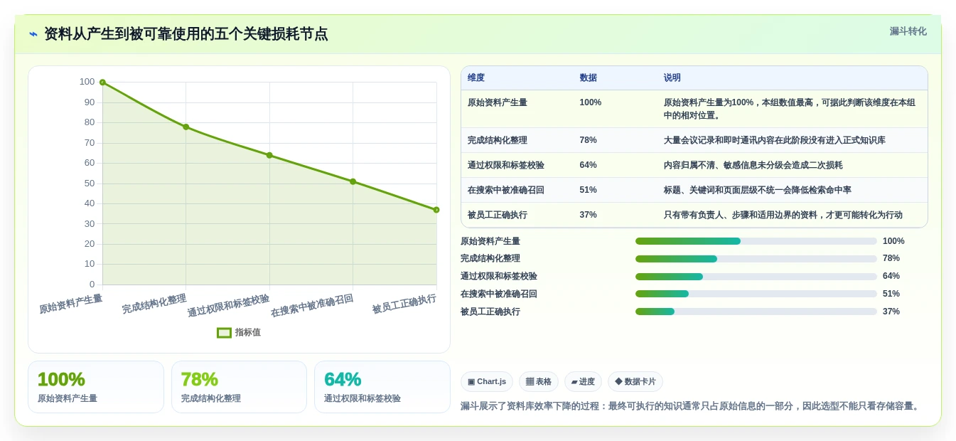Viewport: 956px width, 441px height.
Task: Click the 表格 tag chip
Action: [x=539, y=382]
